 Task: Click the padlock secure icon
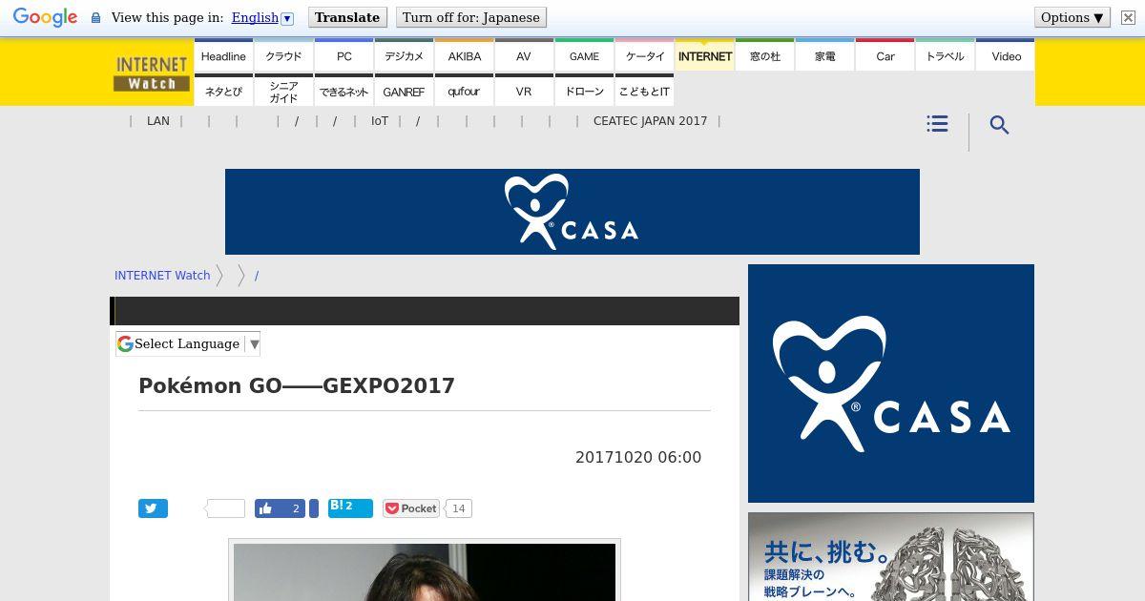[x=95, y=17]
